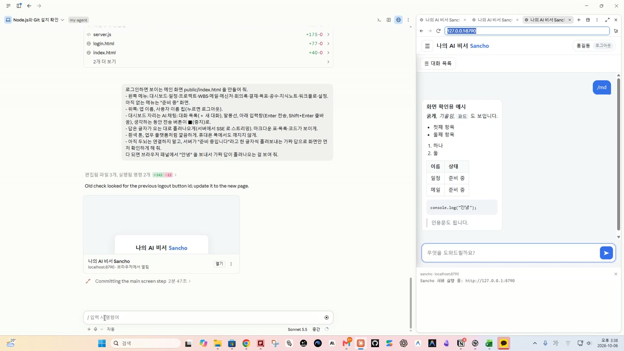Image resolution: width=624 pixels, height=351 pixels.
Task: Reload the page in the browser panel
Action: [x=438, y=31]
